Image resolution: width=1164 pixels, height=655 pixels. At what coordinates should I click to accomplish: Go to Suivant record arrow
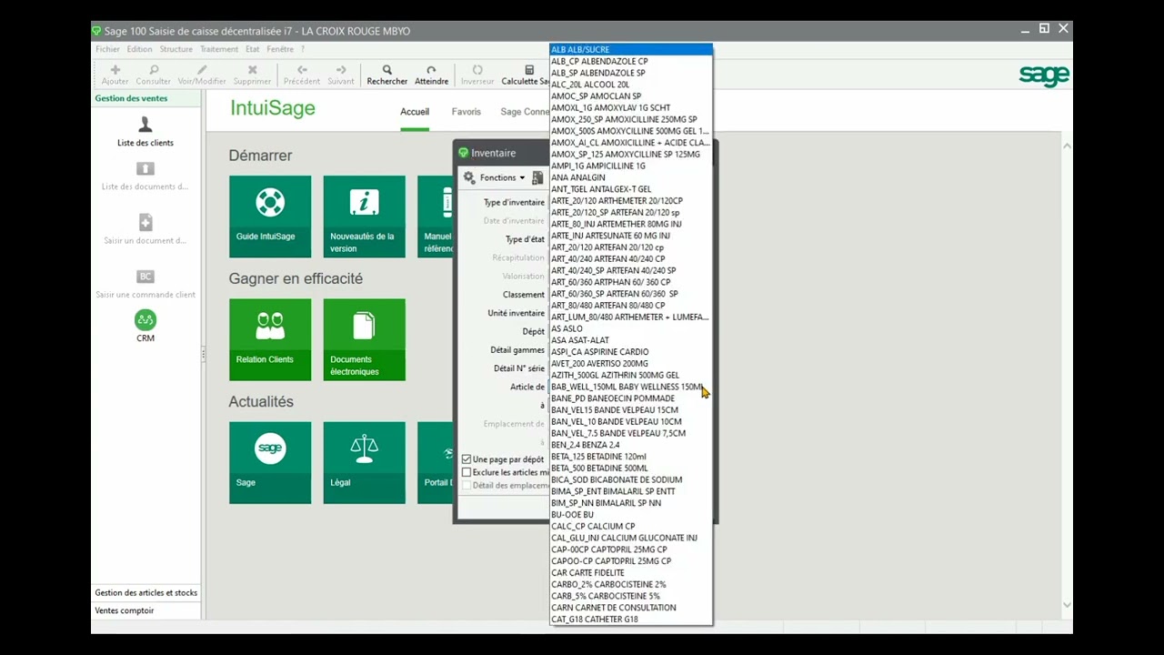tap(341, 70)
